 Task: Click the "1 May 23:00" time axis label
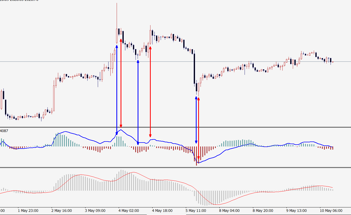(28, 211)
